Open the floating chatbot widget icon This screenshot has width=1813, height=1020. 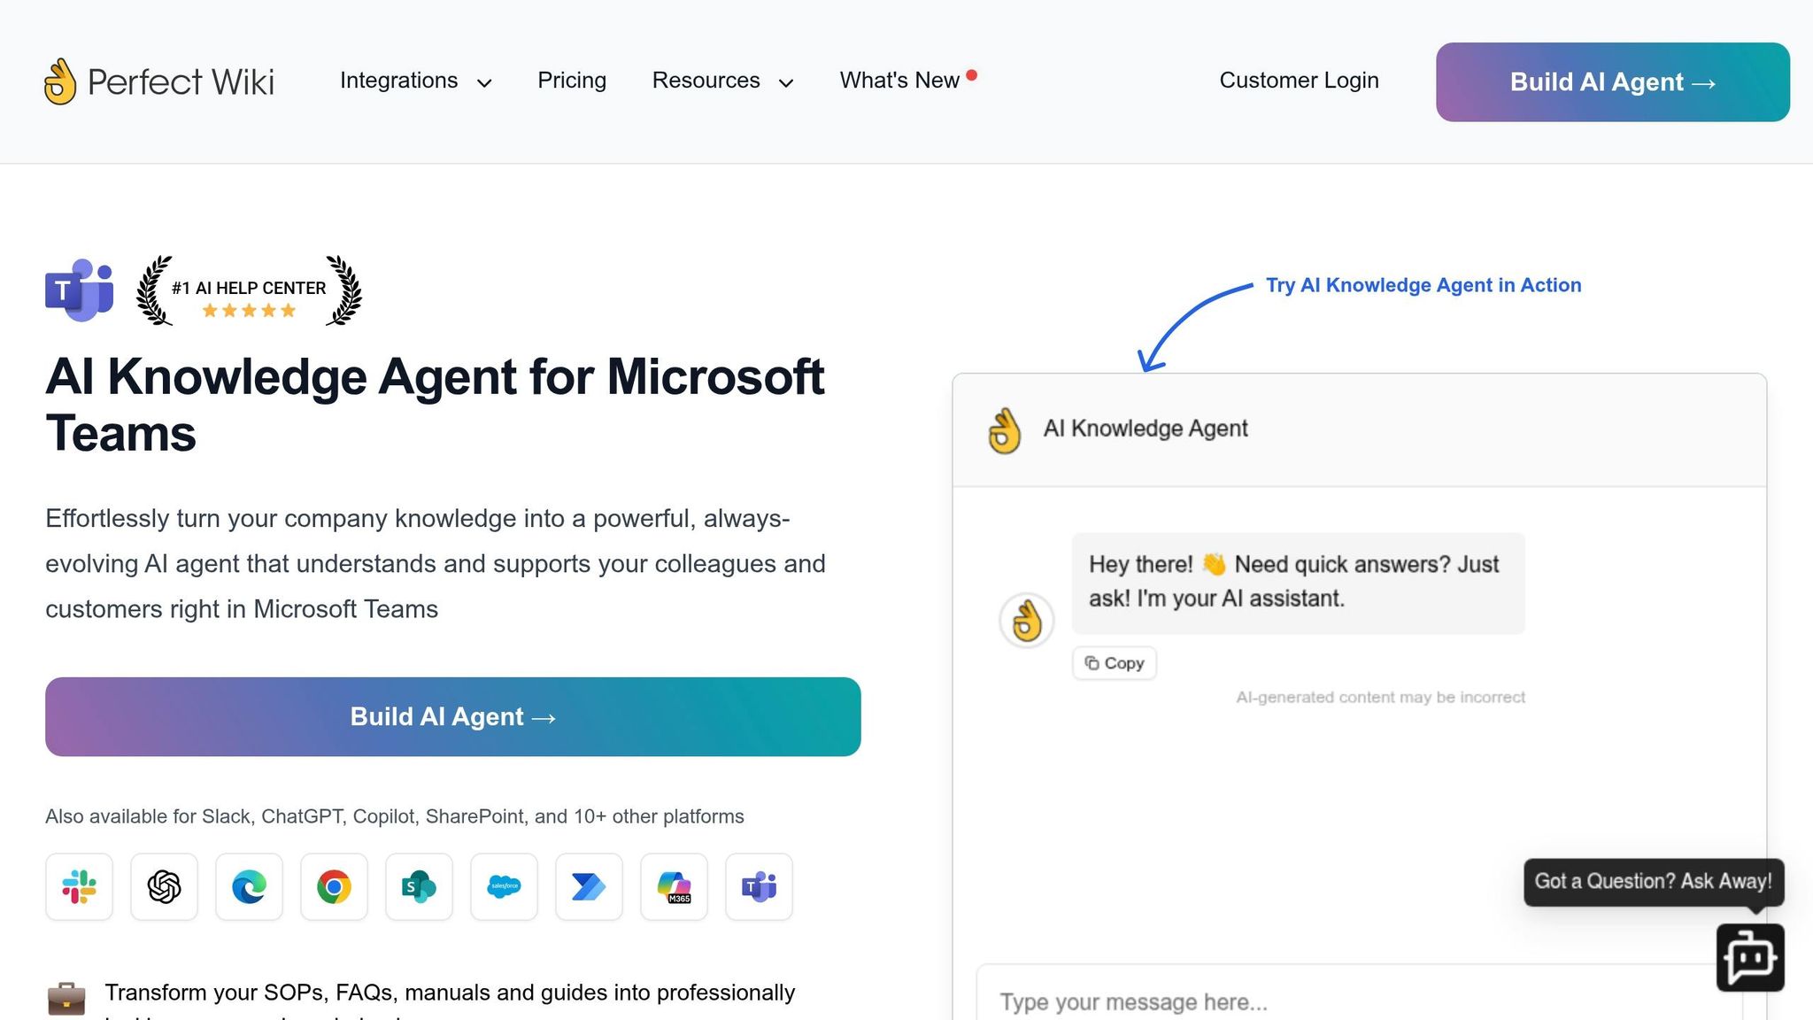(1750, 957)
